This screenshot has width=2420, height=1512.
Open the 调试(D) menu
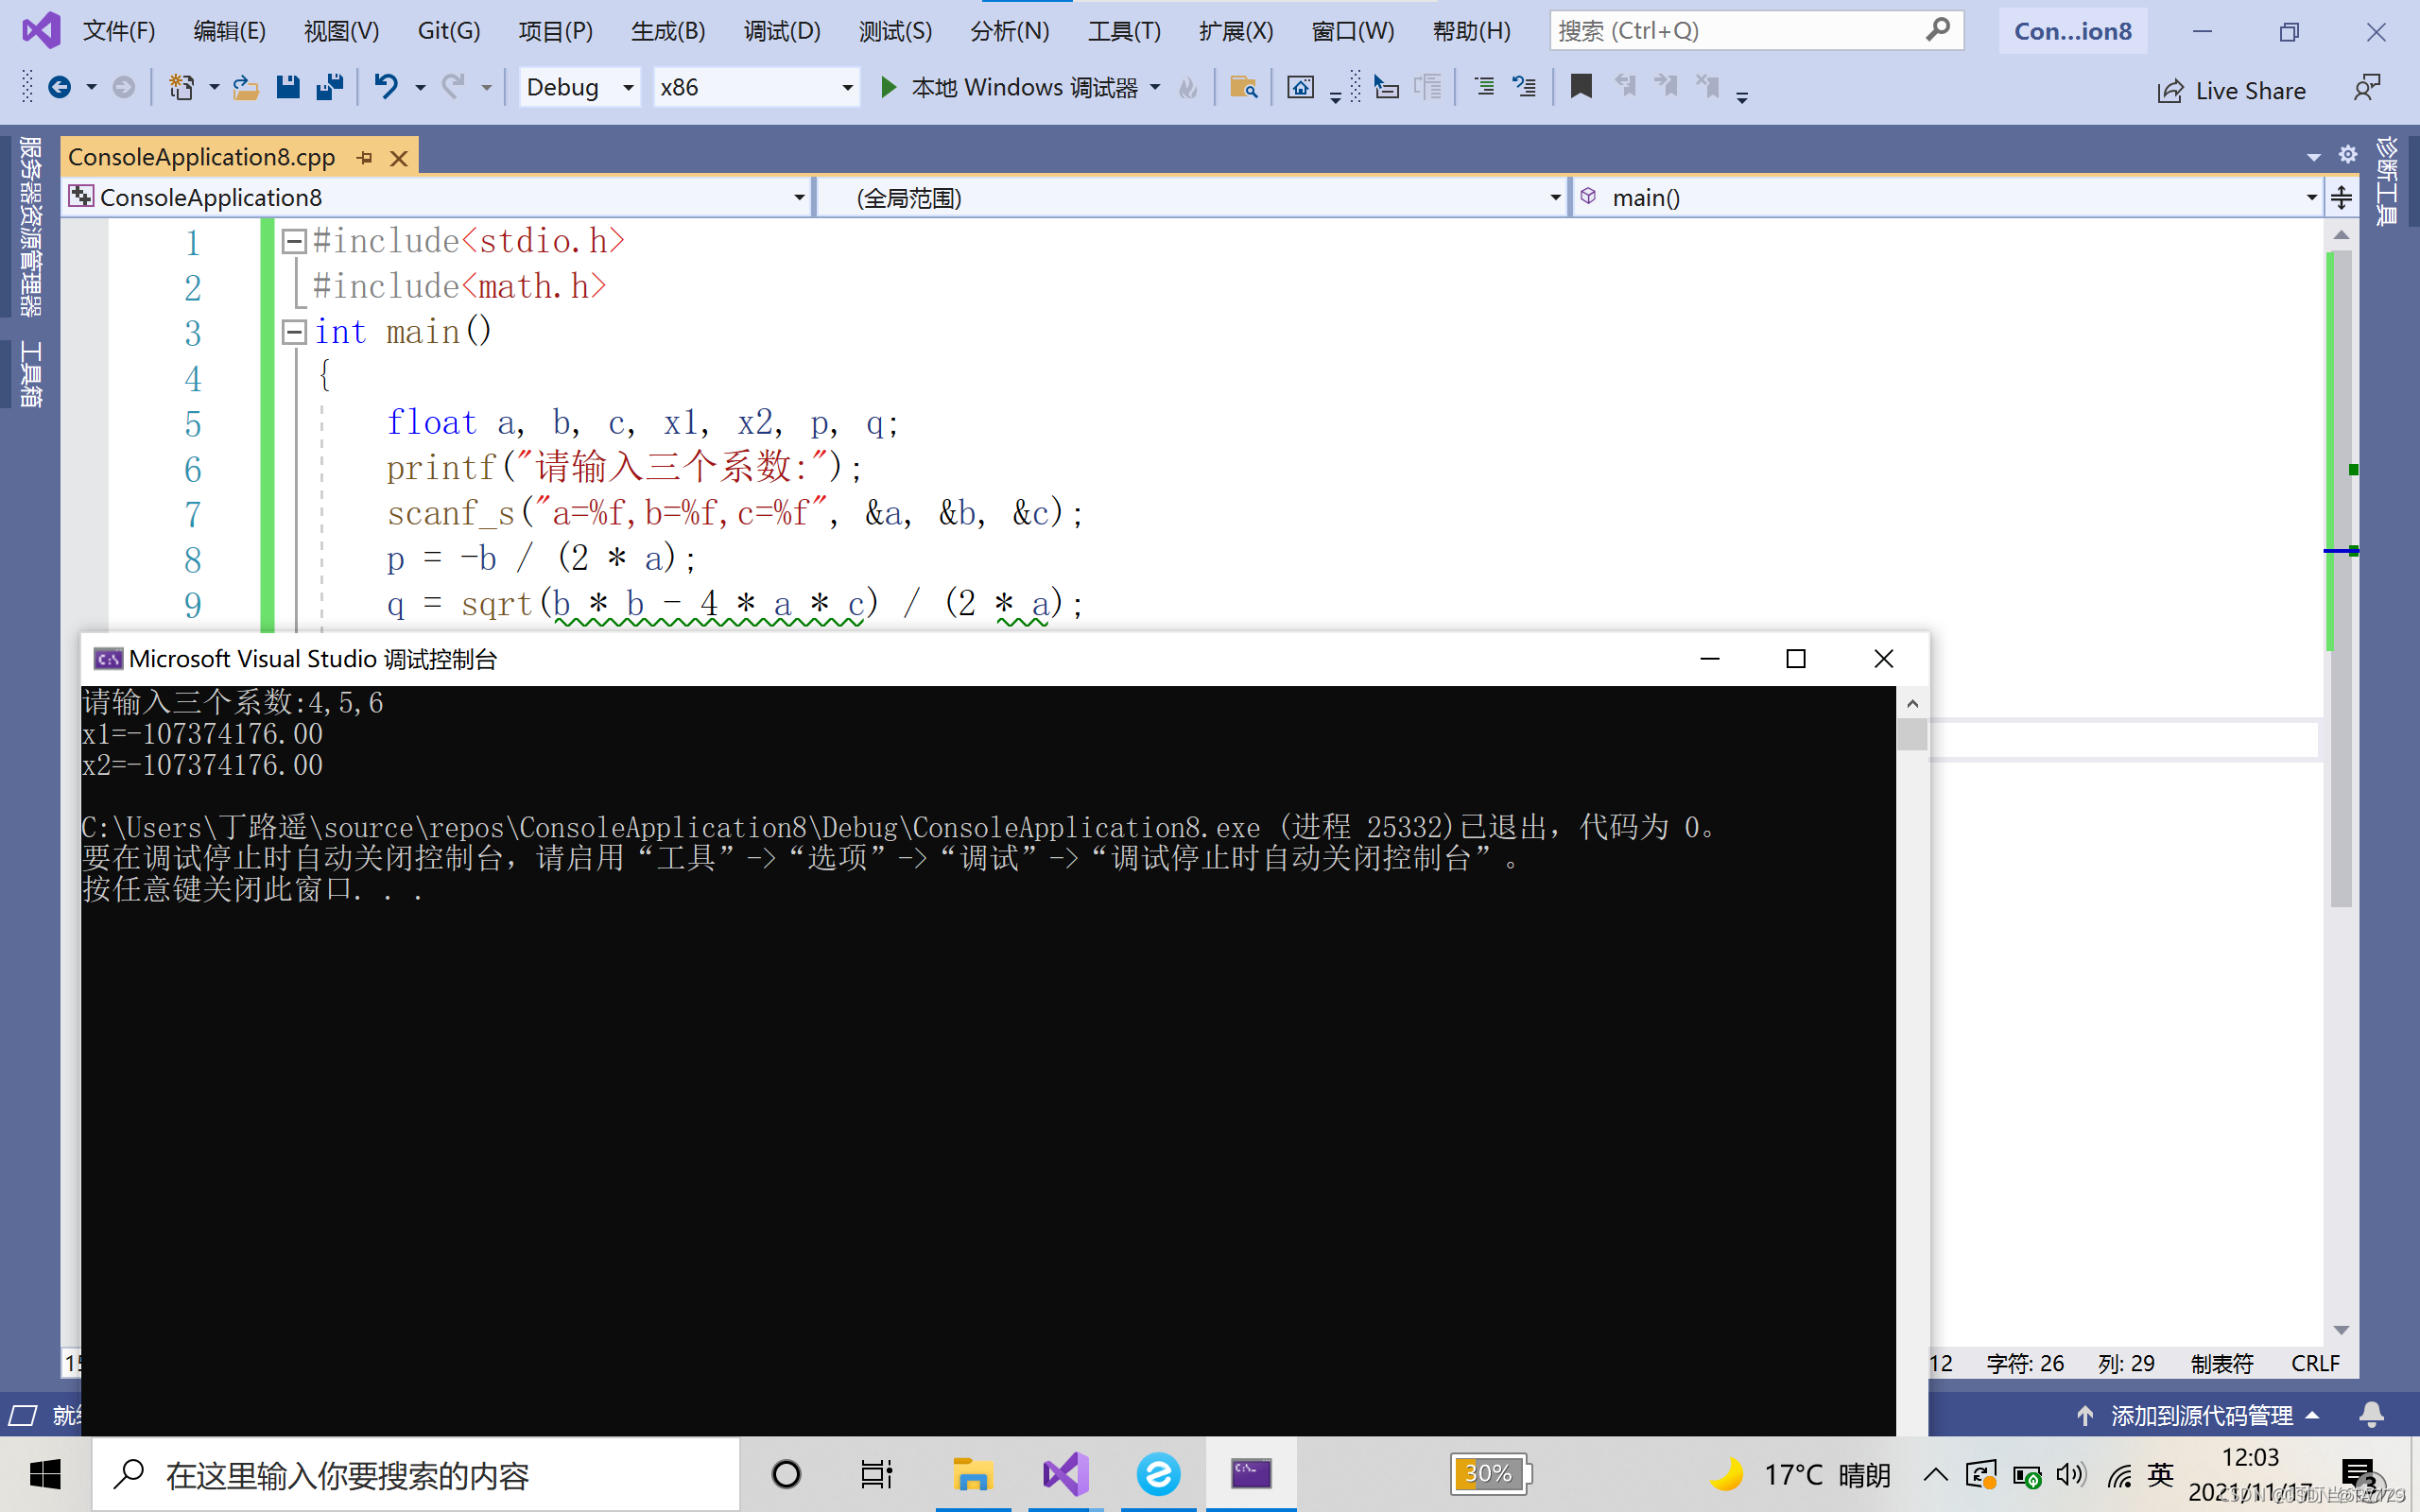click(781, 31)
